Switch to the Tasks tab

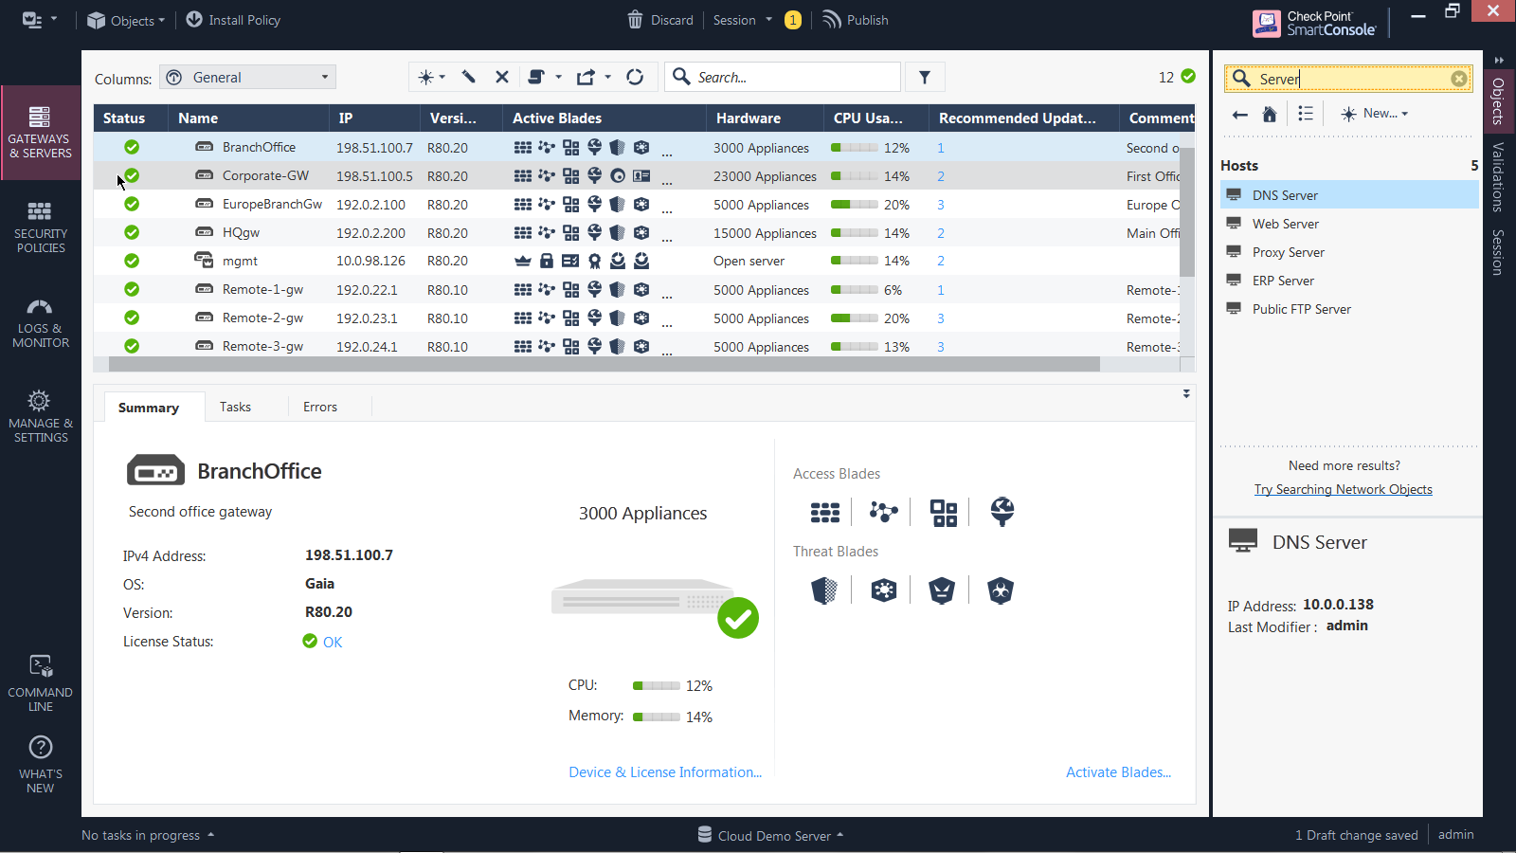pyautogui.click(x=235, y=407)
